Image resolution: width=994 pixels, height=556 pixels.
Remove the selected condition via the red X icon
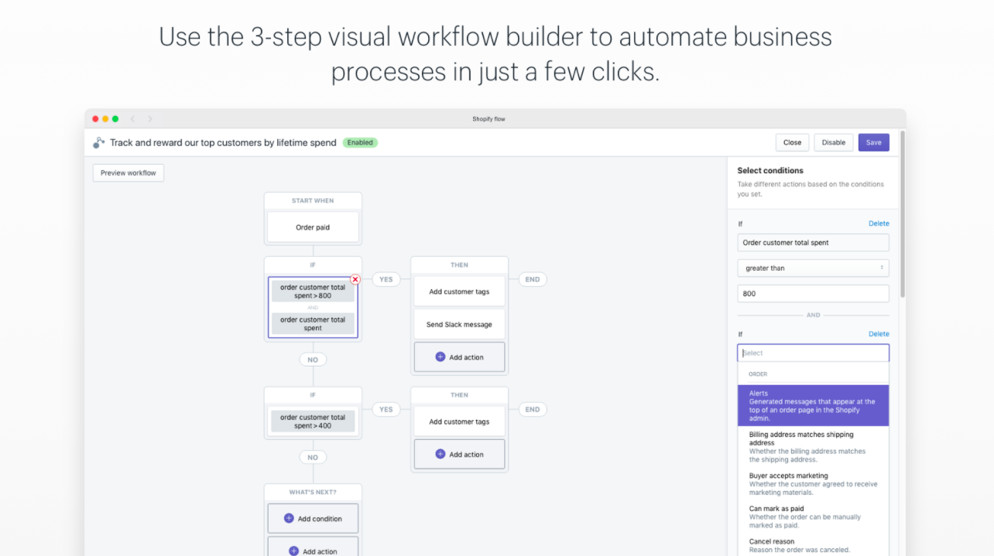click(x=355, y=279)
